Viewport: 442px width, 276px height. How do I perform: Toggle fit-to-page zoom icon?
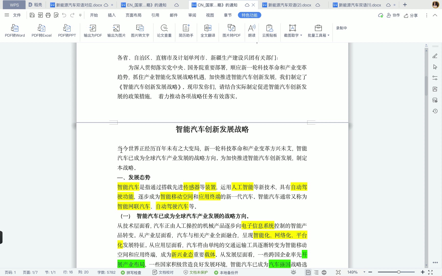338,272
